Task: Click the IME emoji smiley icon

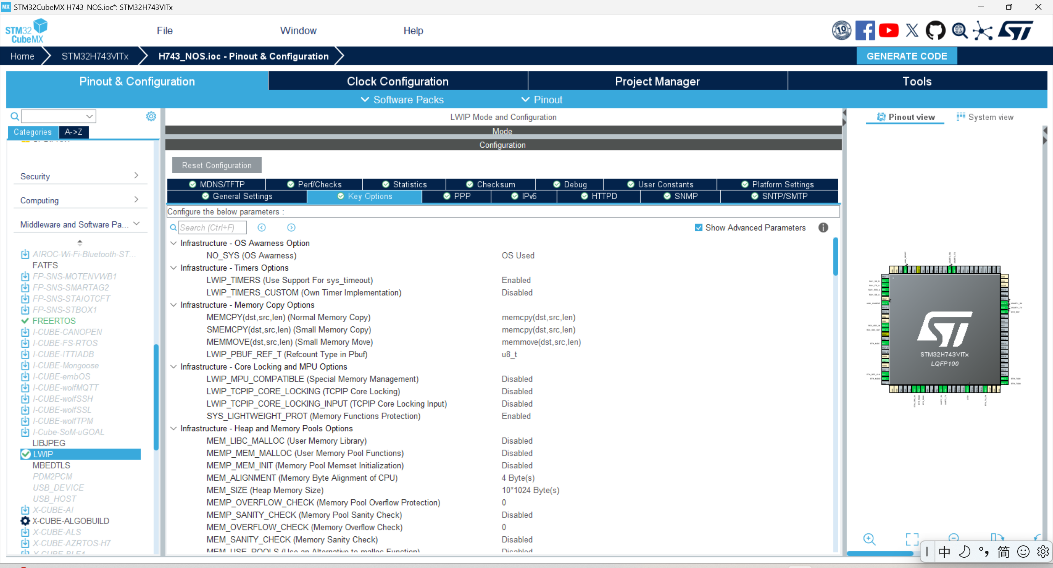Action: click(1023, 552)
